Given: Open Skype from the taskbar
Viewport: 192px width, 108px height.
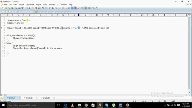Looking at the screenshot, I should pos(107,105).
